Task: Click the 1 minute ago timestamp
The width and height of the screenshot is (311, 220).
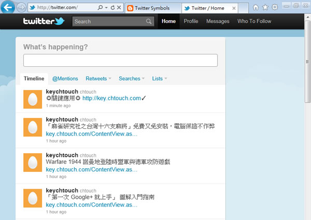Action: coord(58,106)
